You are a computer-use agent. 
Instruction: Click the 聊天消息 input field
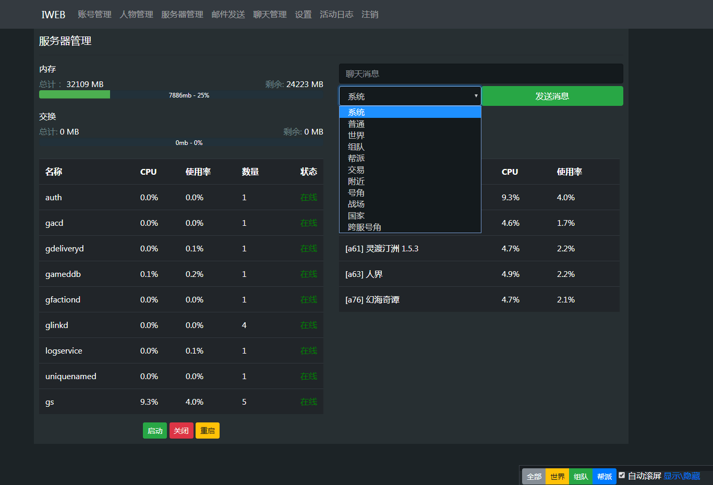(x=481, y=73)
